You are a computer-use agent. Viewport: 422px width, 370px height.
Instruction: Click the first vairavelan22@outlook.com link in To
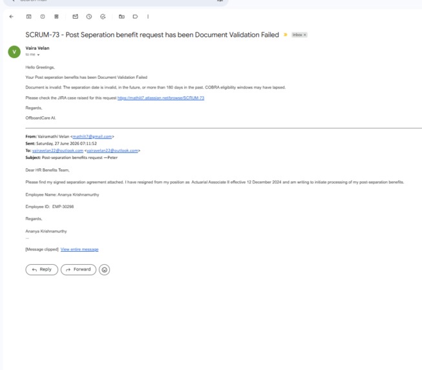point(58,150)
